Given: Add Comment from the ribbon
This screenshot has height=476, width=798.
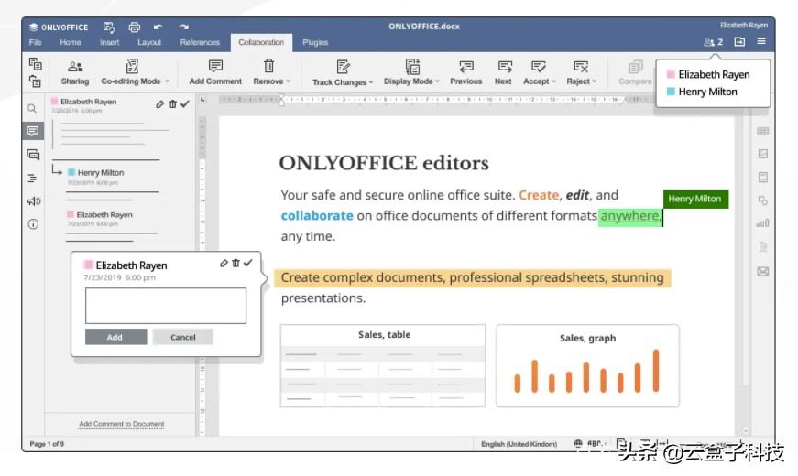Looking at the screenshot, I should click(x=215, y=72).
